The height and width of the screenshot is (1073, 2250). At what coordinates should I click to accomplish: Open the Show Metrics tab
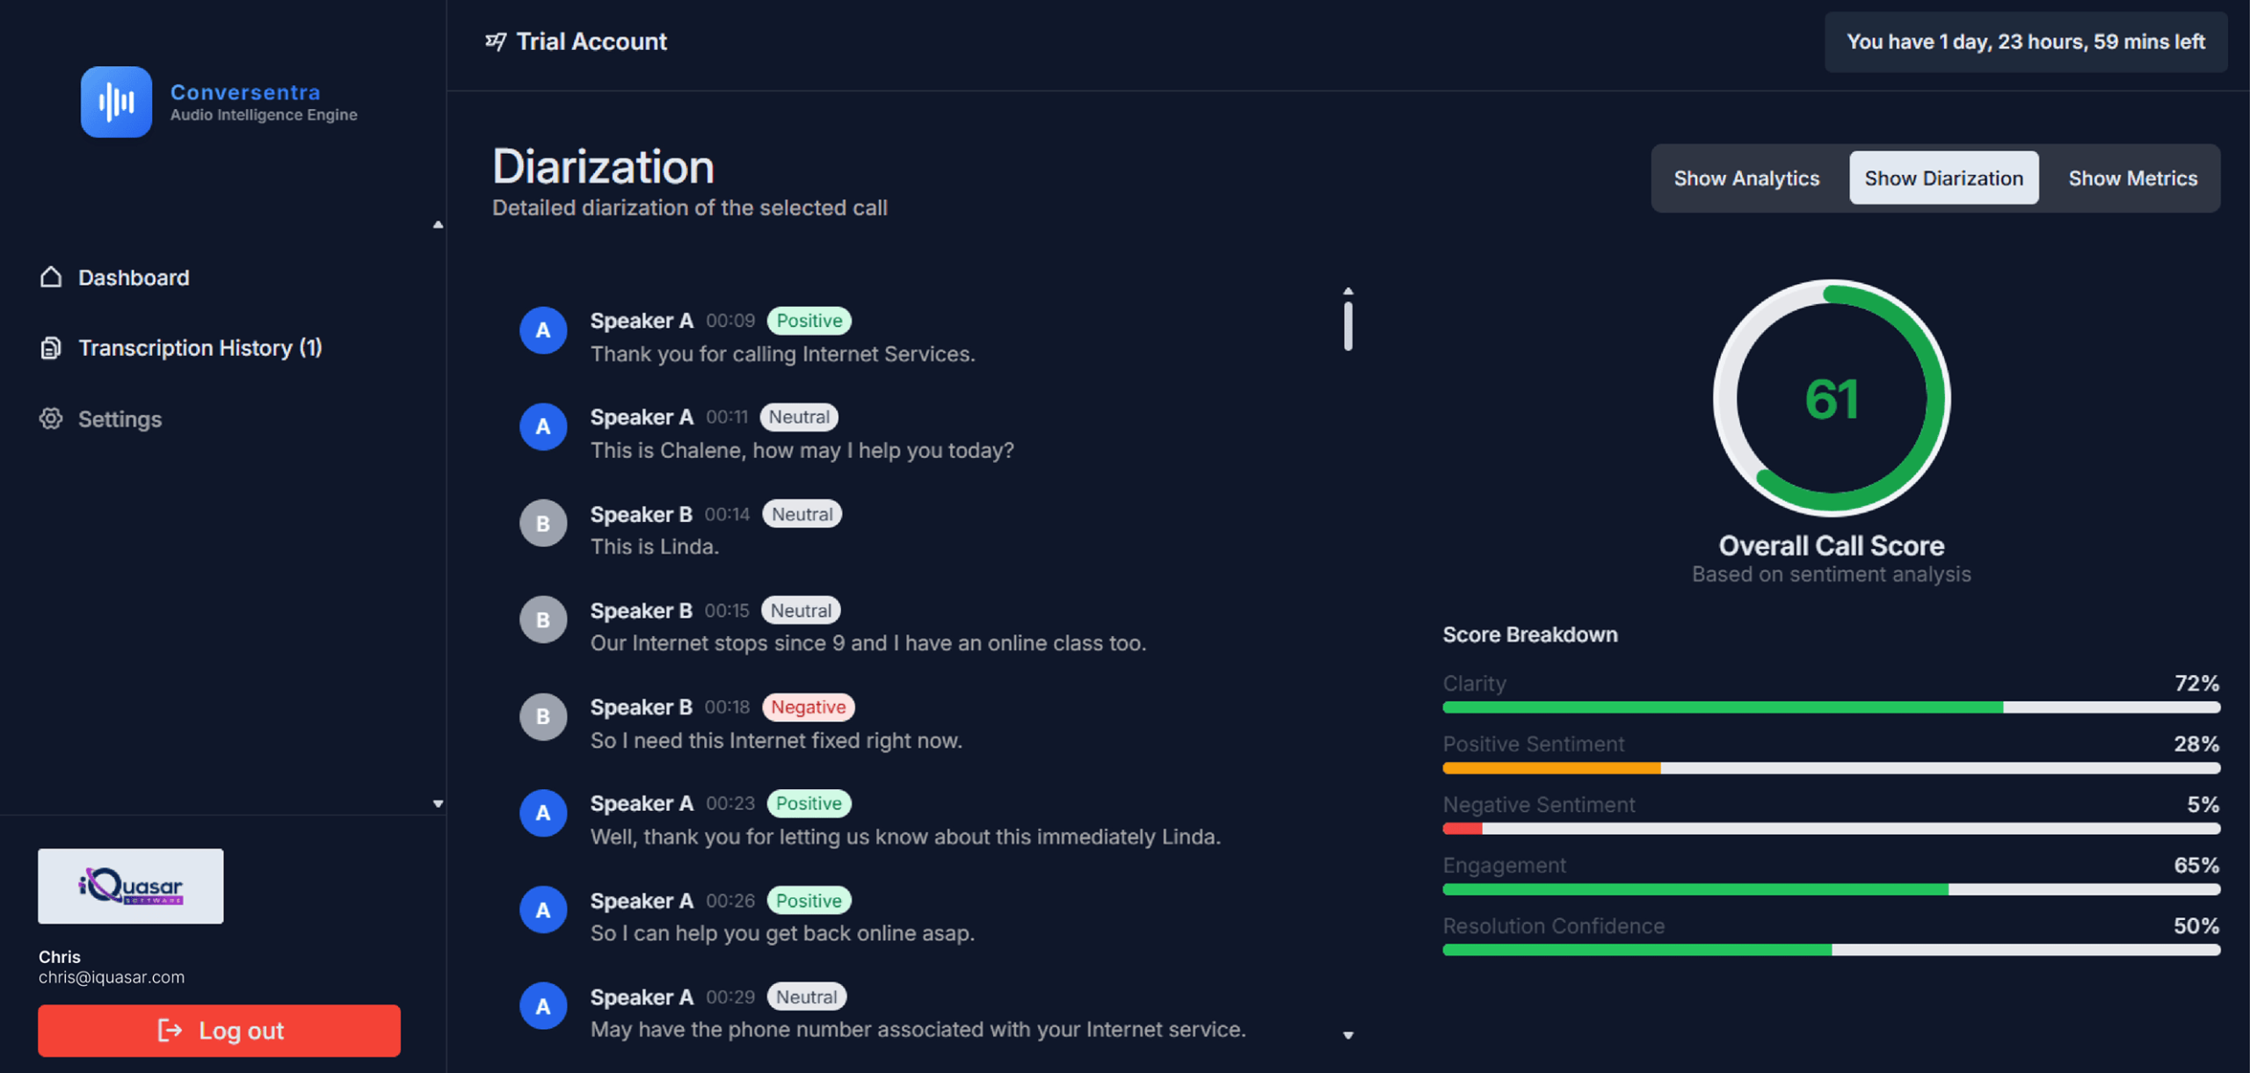click(x=2131, y=178)
